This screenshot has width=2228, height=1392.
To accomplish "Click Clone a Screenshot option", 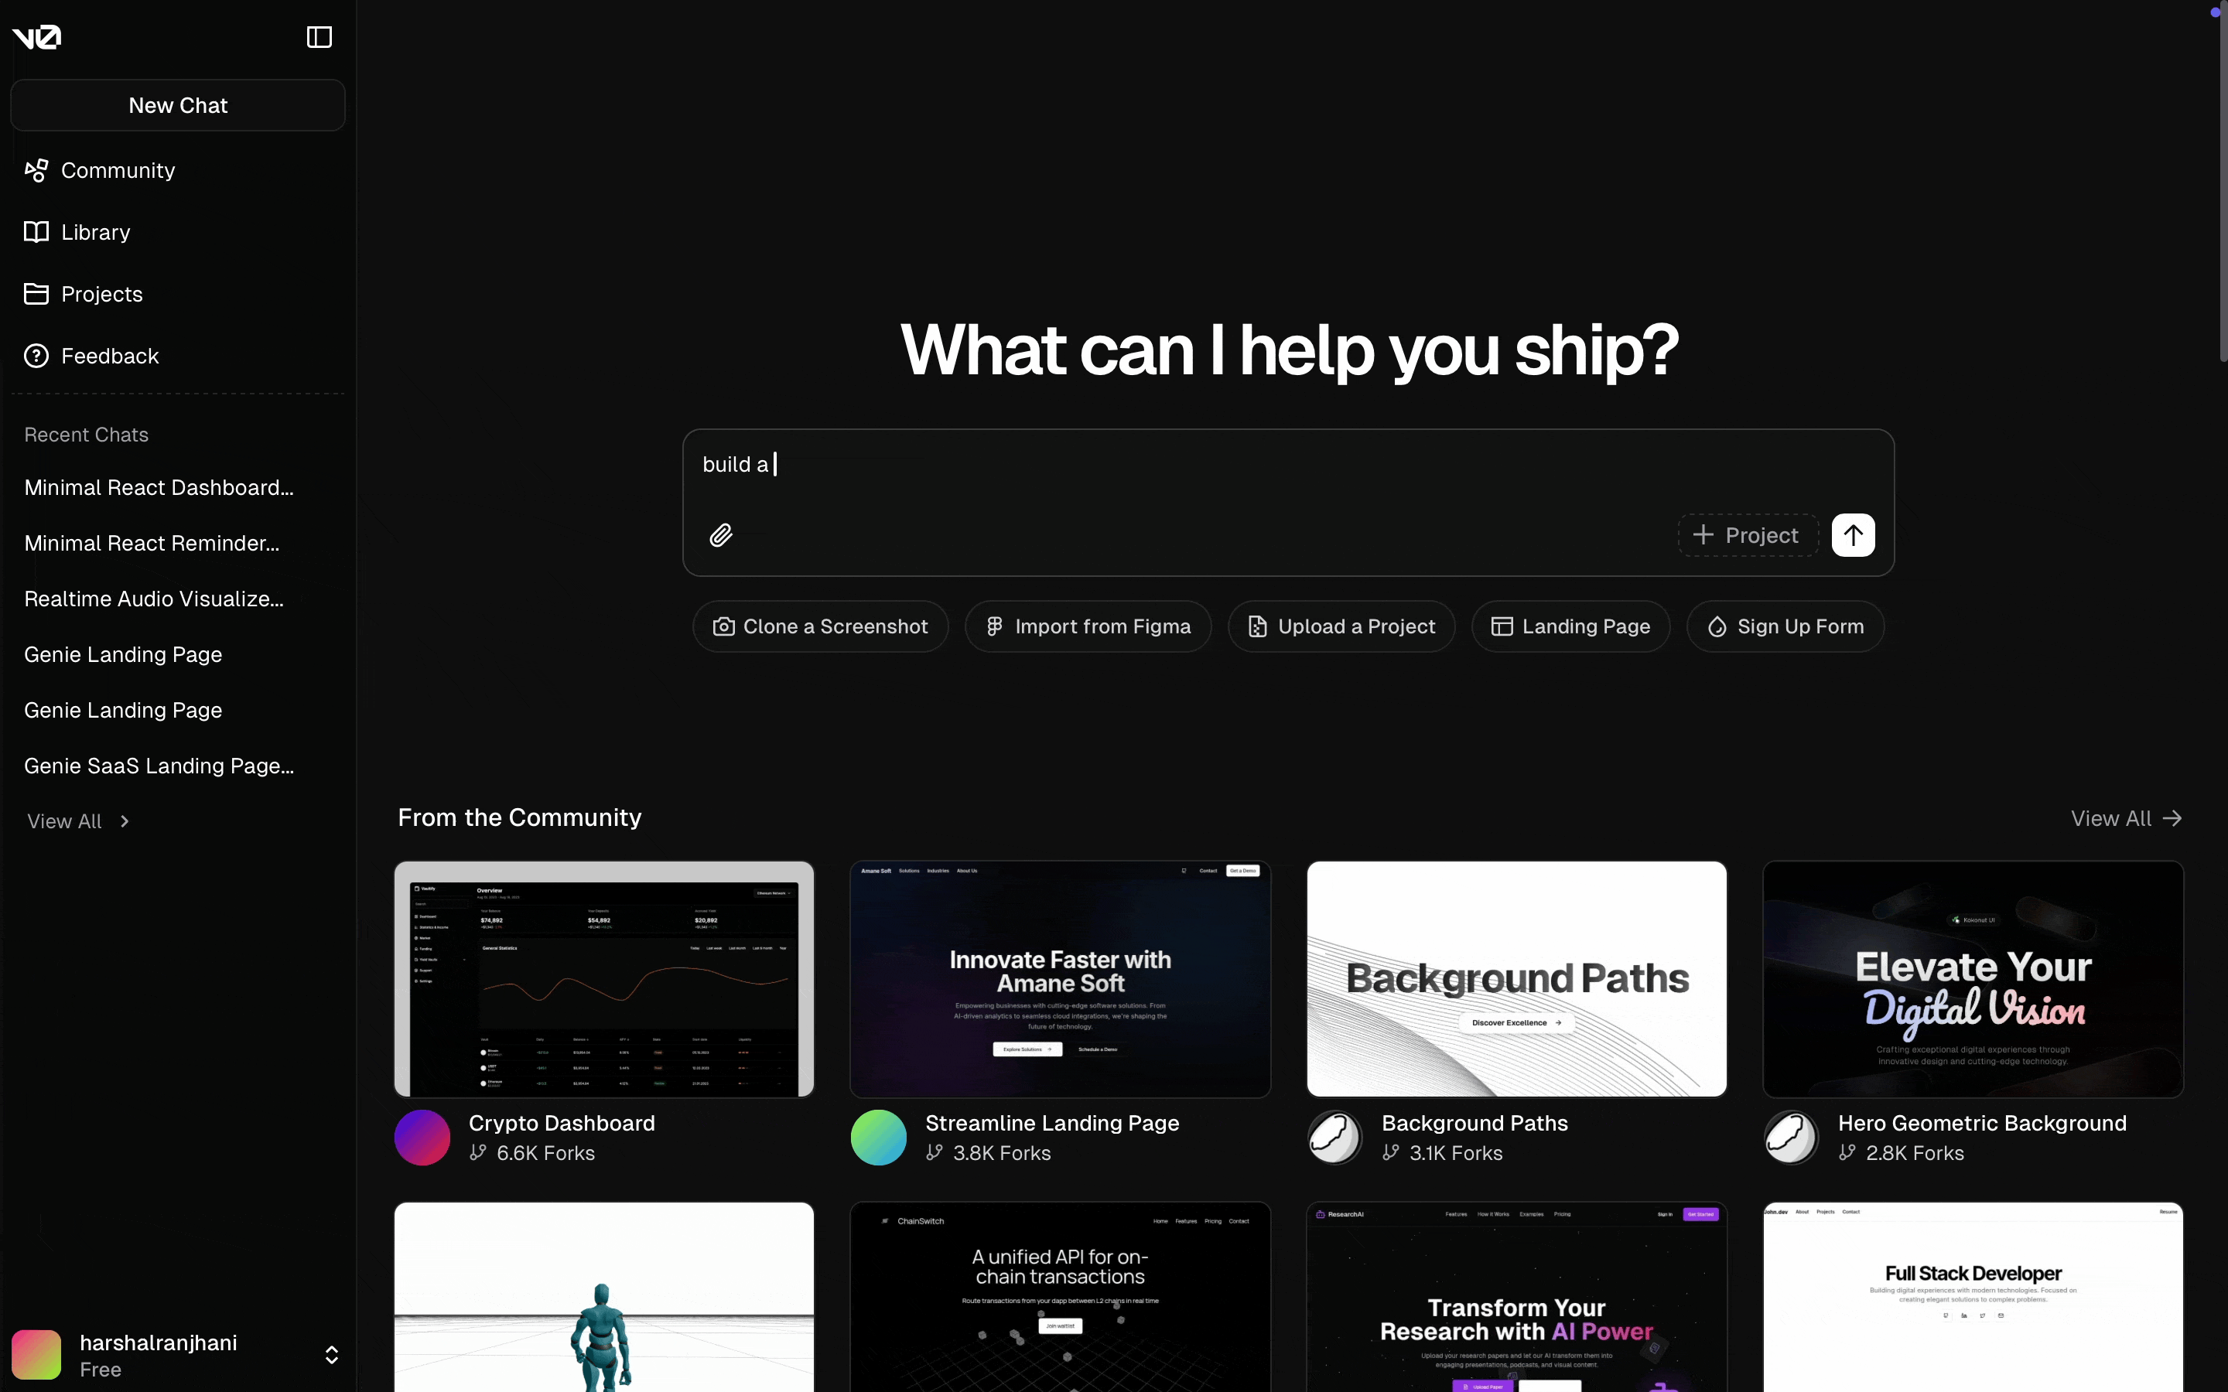I will click(822, 626).
